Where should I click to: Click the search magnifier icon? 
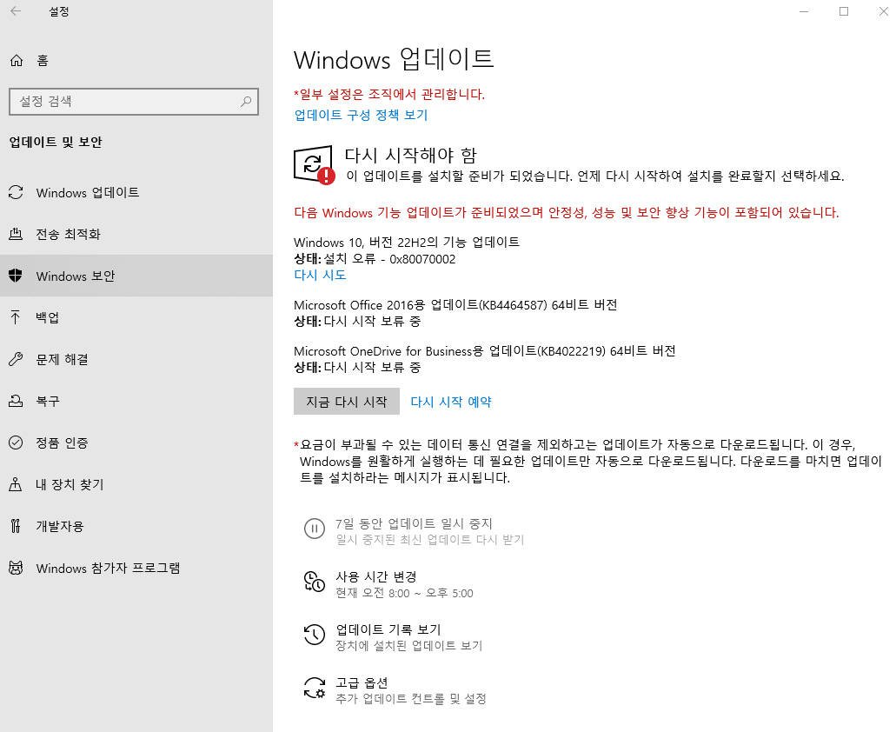pos(246,102)
